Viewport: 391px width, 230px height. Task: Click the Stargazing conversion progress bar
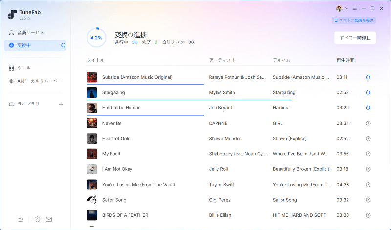pos(189,100)
